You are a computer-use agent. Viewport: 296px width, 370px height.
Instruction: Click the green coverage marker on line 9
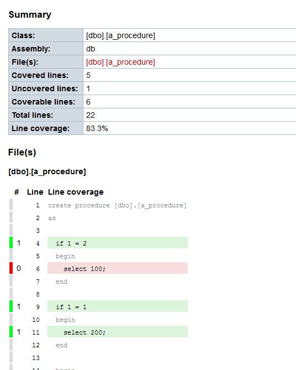click(x=11, y=306)
